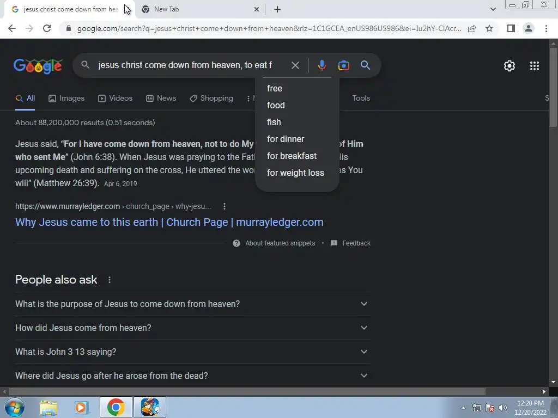Open Google quick settings gear
The width and height of the screenshot is (558, 418).
tap(510, 66)
